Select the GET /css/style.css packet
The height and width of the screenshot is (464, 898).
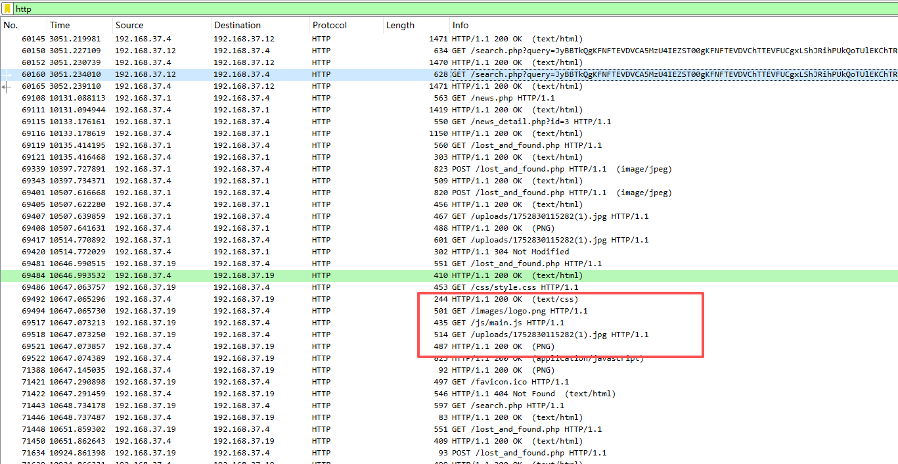[x=263, y=287]
